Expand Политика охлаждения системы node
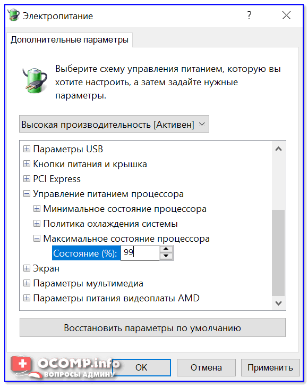The width and height of the screenshot is (308, 386). point(37,224)
